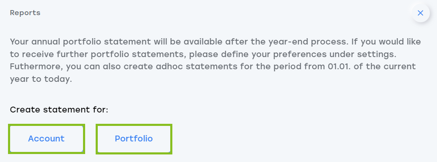Click the annual portfolio statement paragraph
This screenshot has height=162, width=437.
pos(215,60)
